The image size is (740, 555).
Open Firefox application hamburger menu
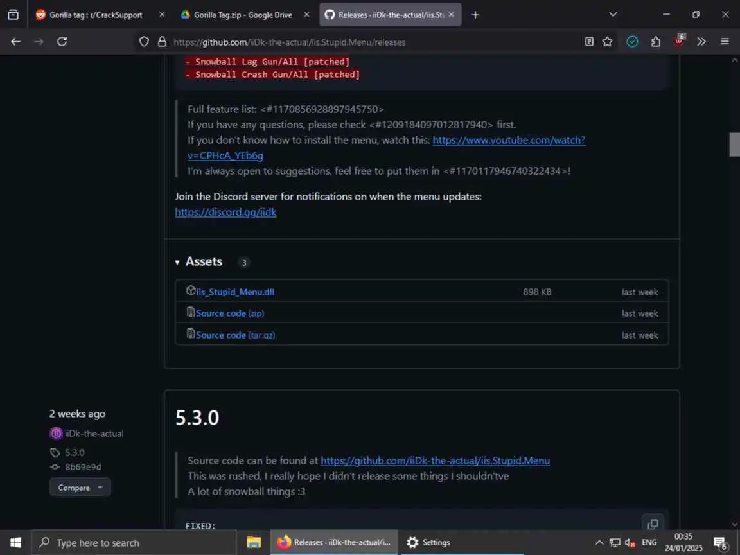click(725, 42)
